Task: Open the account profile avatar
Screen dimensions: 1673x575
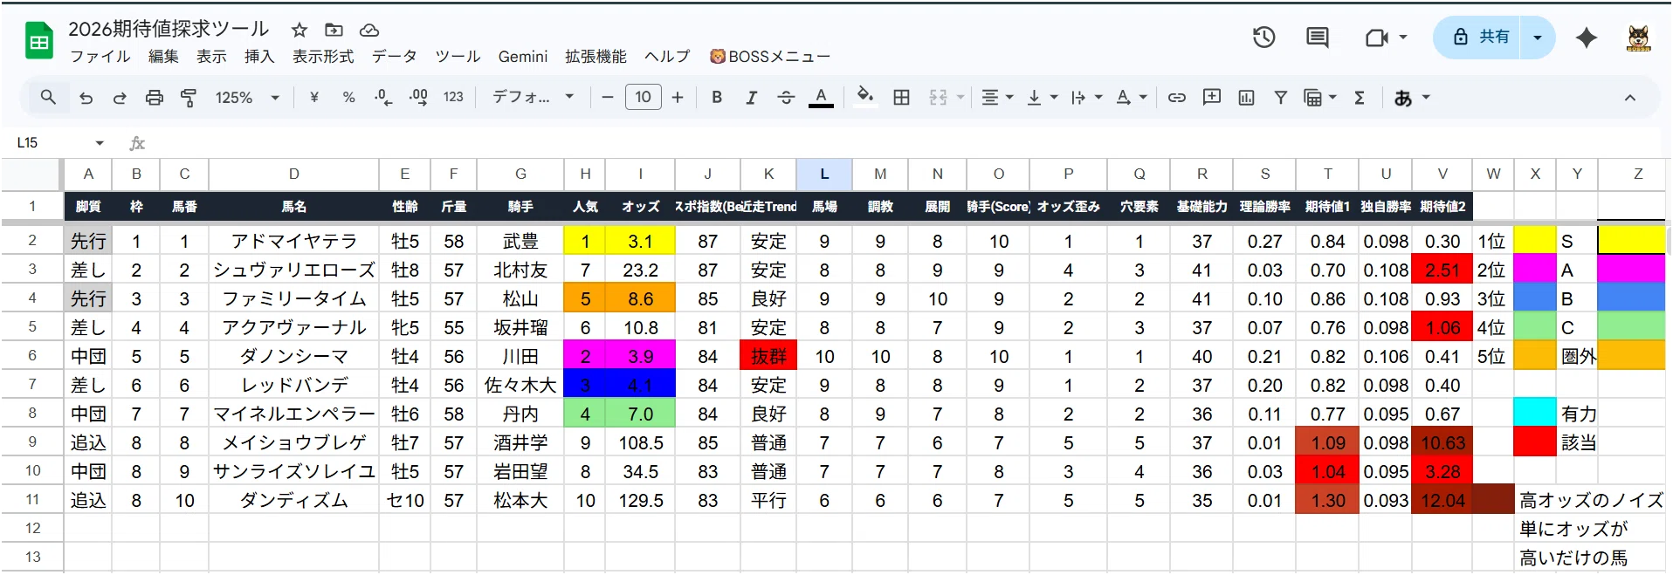Action: [1639, 38]
